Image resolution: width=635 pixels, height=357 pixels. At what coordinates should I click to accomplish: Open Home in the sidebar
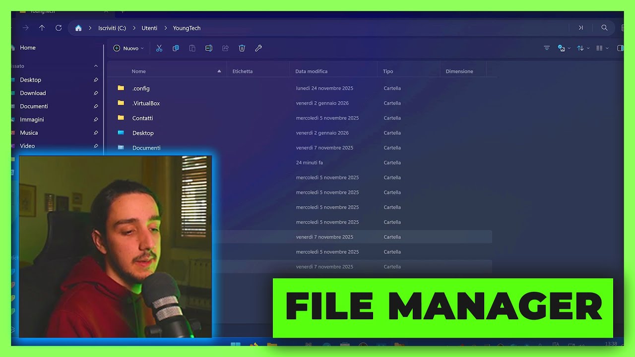coord(28,48)
